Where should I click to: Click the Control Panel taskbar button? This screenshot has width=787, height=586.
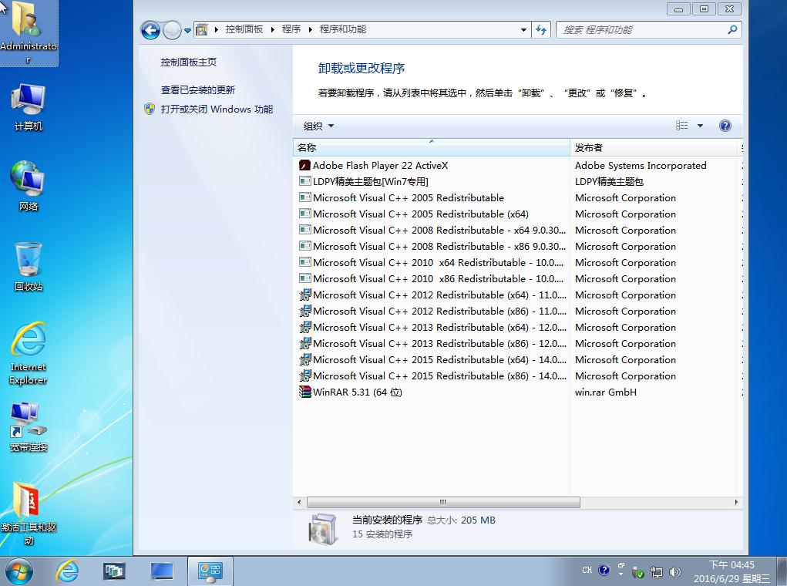(210, 571)
